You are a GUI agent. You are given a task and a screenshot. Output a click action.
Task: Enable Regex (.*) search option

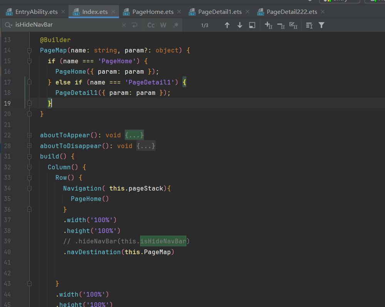176,25
